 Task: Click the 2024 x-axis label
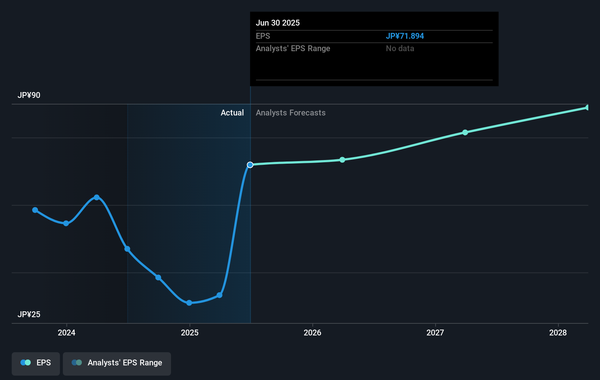[x=67, y=332]
